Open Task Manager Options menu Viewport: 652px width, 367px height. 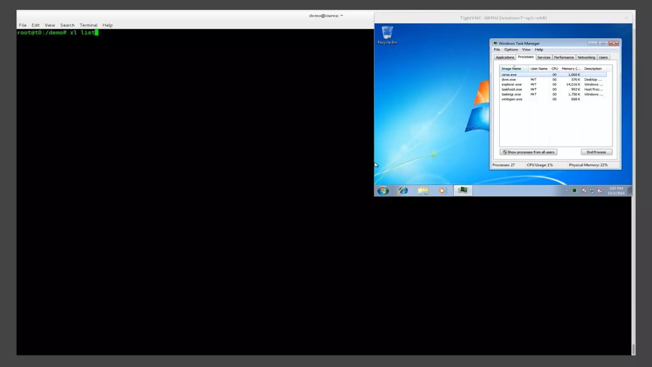pyautogui.click(x=511, y=50)
